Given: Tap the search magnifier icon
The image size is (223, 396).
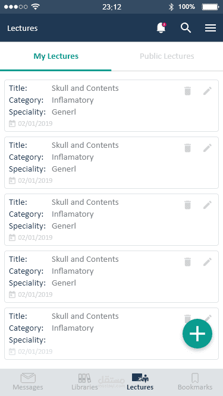Looking at the screenshot, I should pos(186,28).
